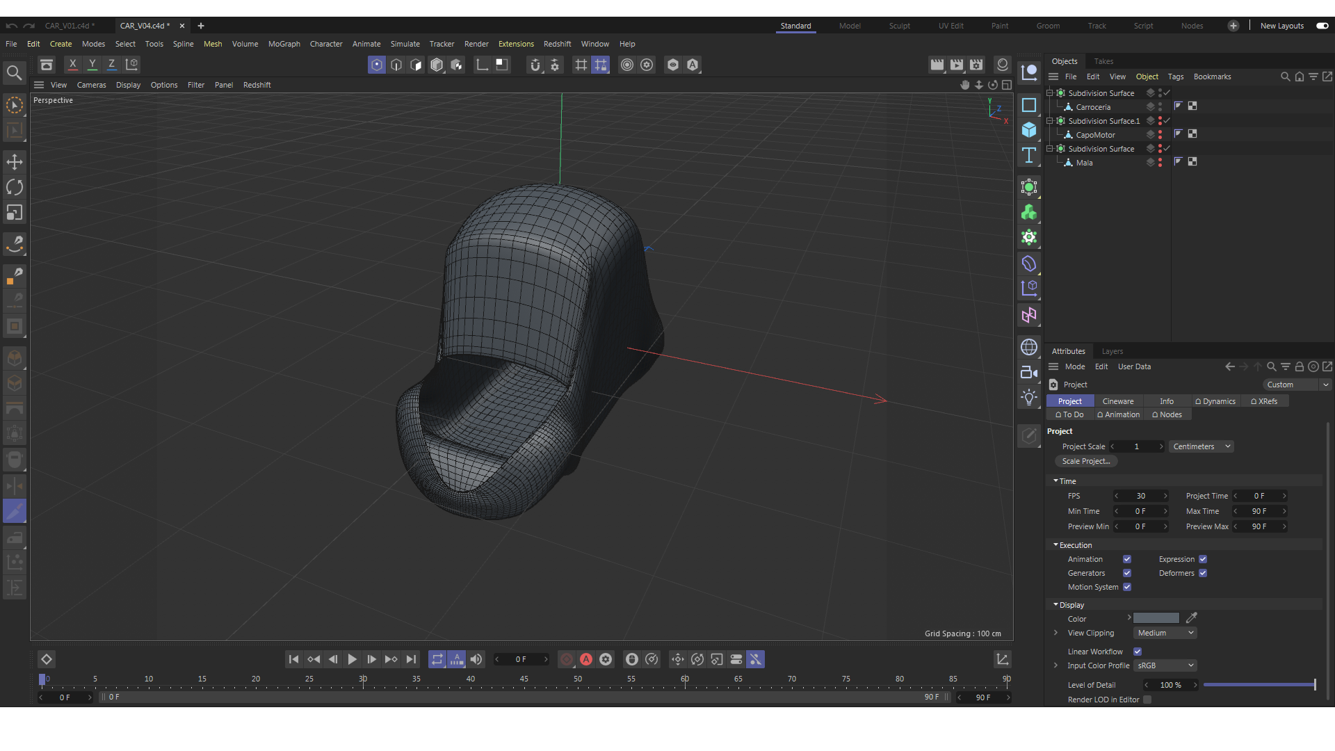1335x751 pixels.
Task: Select the Rotate tool
Action: click(x=15, y=187)
